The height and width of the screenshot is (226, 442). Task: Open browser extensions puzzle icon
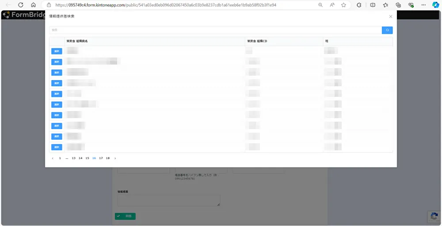(x=359, y=5)
